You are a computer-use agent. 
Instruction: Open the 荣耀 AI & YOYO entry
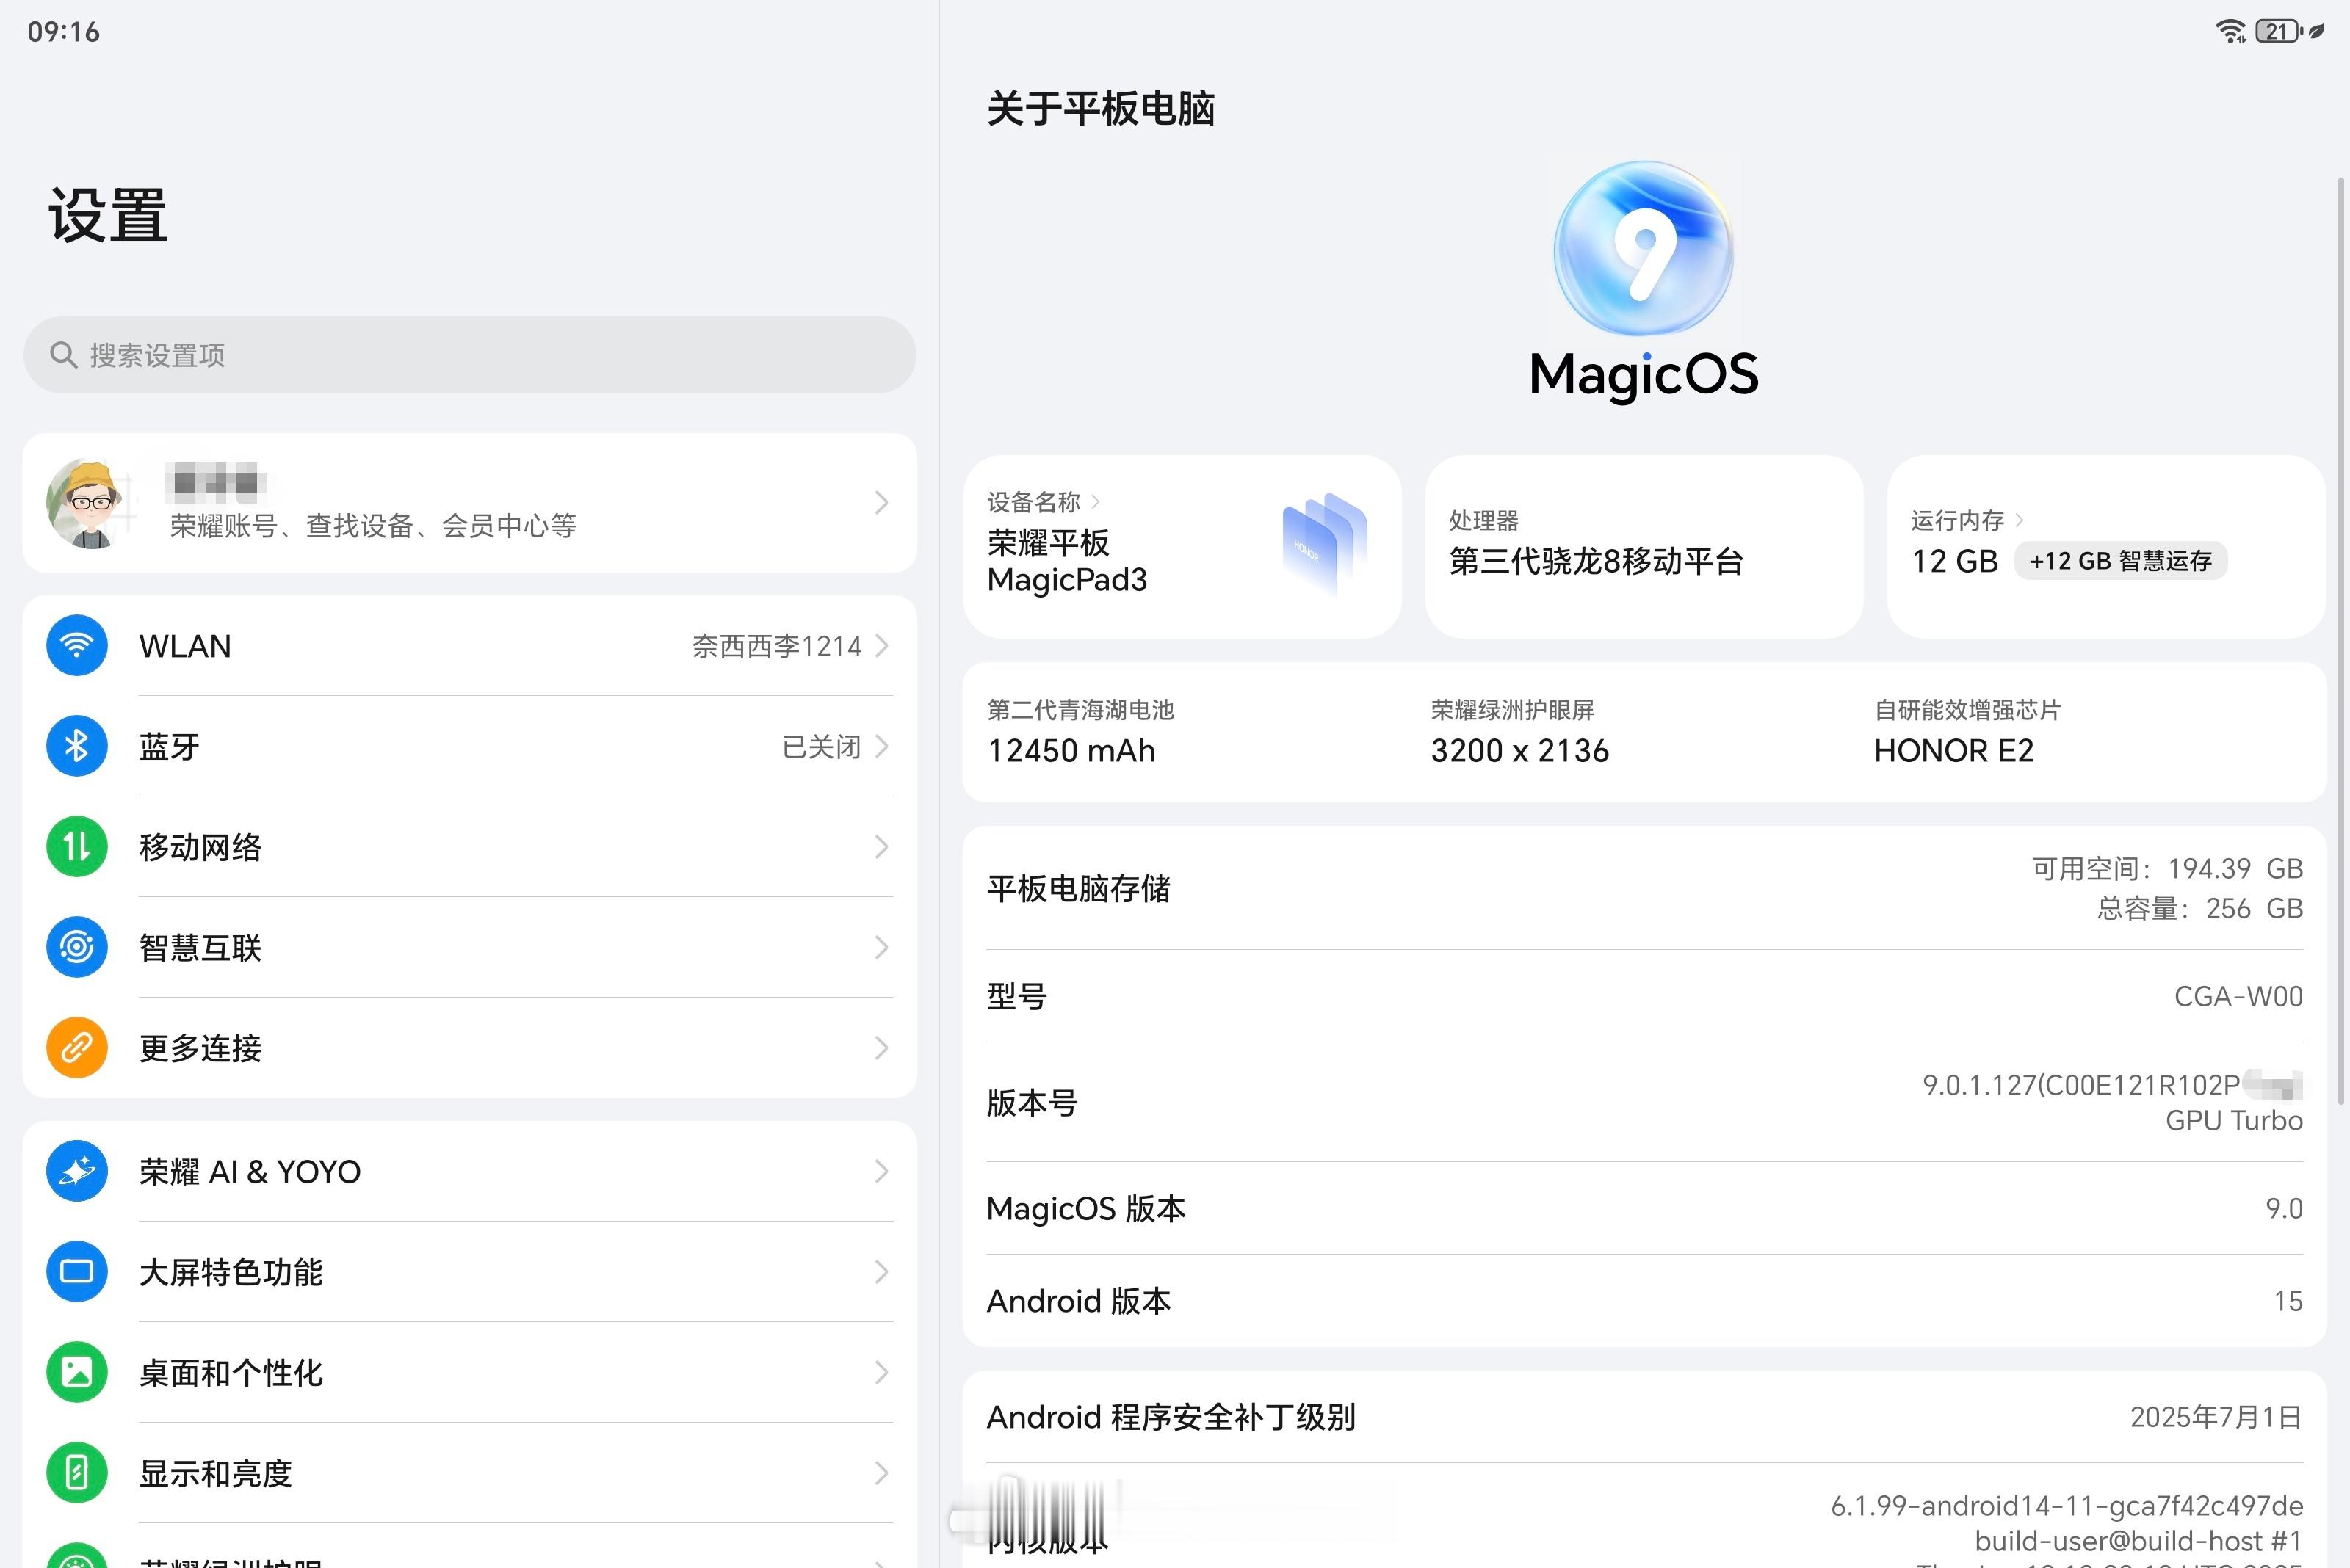469,1171
